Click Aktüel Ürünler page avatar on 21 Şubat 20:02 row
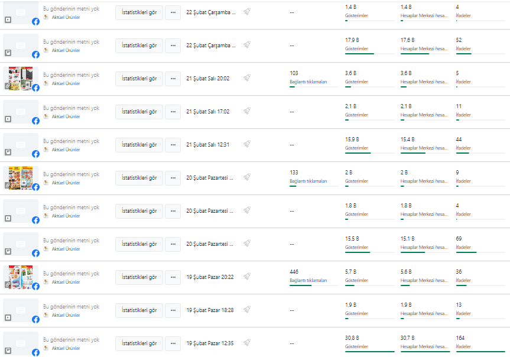The width and height of the screenshot is (510, 357). click(46, 83)
